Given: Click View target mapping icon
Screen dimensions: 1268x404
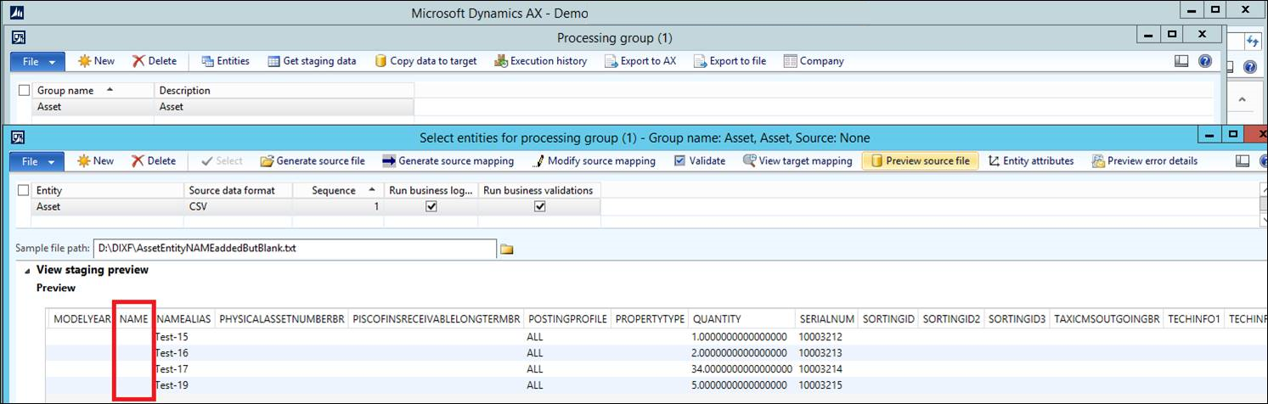Looking at the screenshot, I should (x=750, y=161).
